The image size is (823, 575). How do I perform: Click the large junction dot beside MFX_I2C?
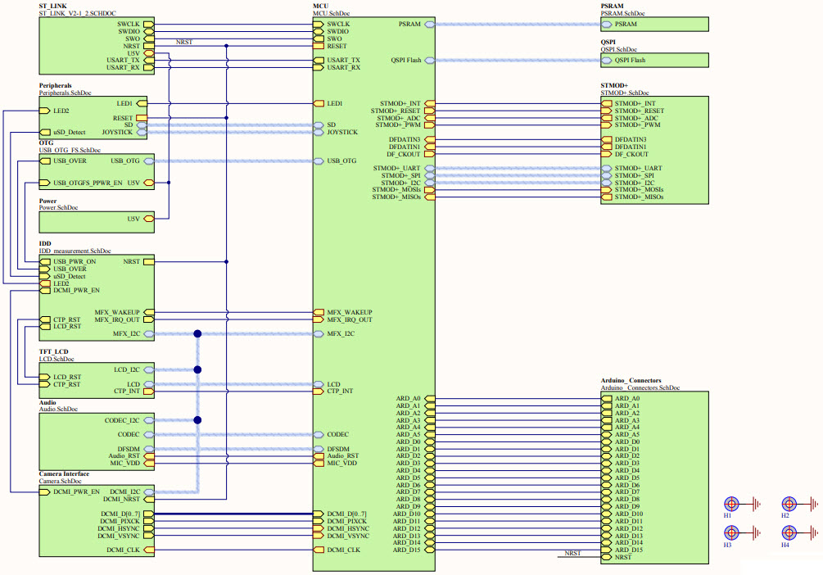click(197, 334)
